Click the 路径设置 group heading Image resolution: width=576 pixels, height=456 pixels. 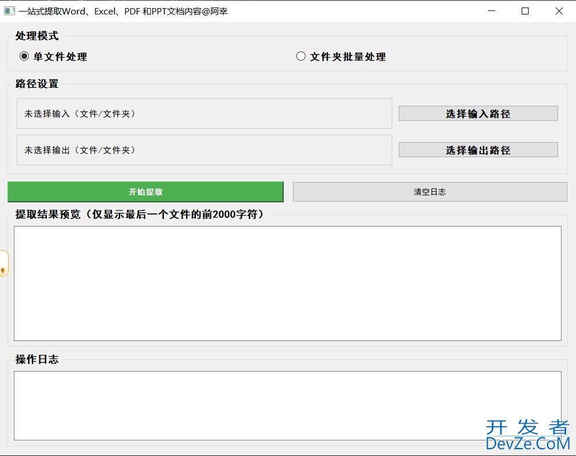[x=37, y=84]
